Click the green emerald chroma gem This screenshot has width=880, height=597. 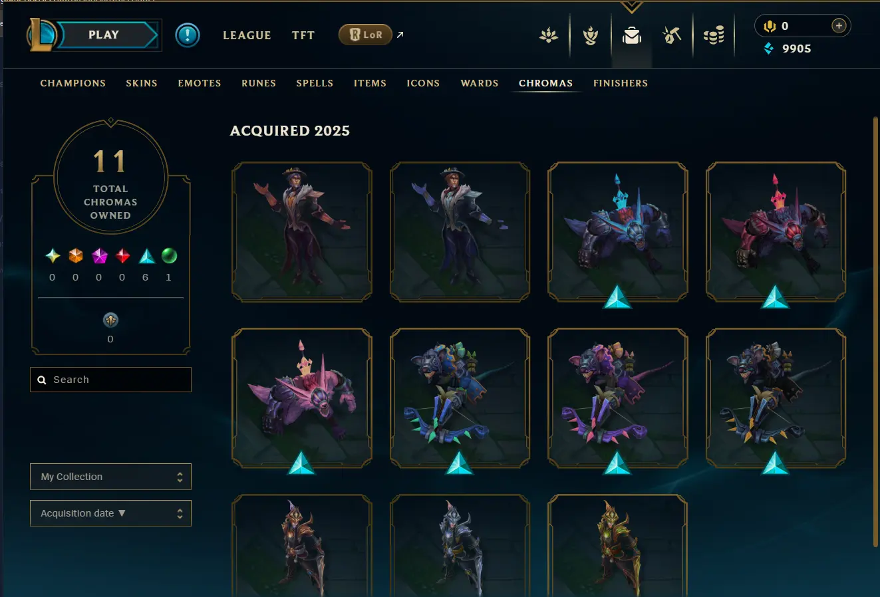[x=169, y=255]
